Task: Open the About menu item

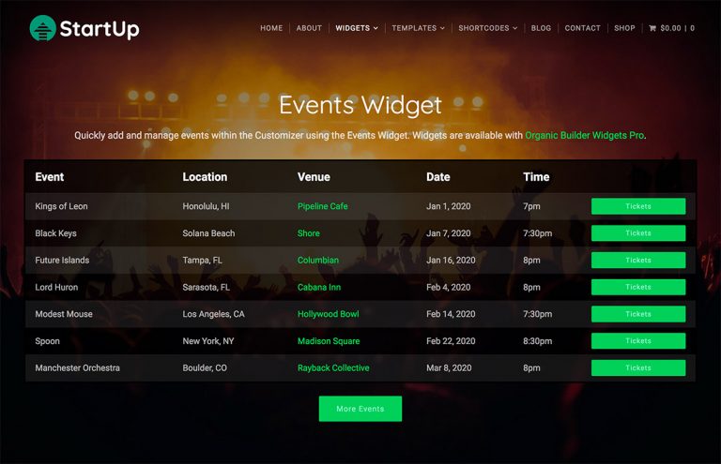Action: 309,28
